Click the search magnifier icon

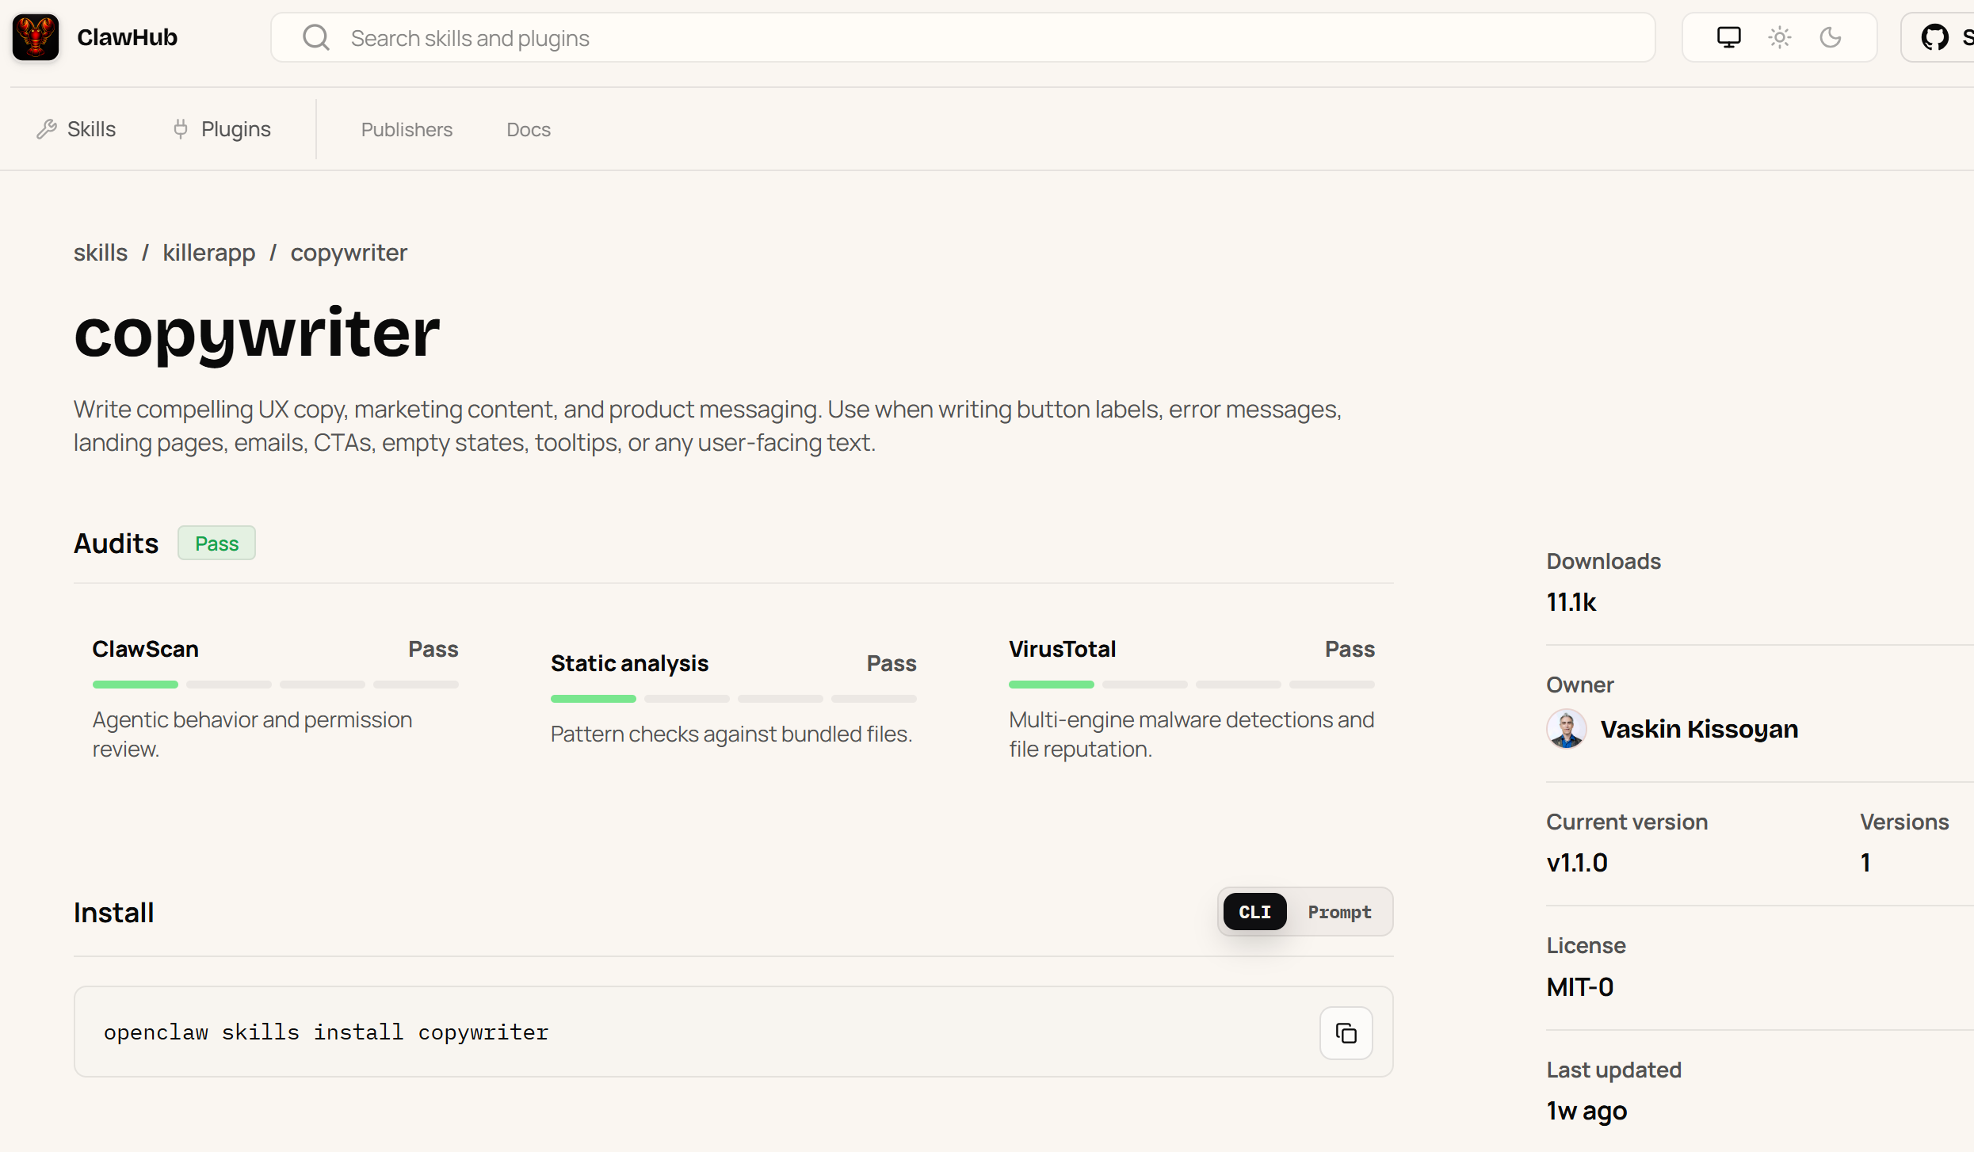pos(316,37)
